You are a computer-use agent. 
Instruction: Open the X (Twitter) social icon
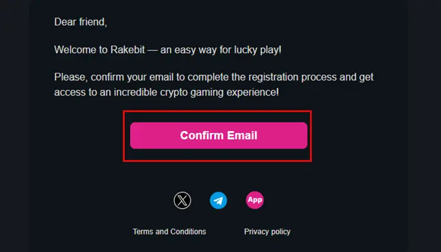[183, 201]
